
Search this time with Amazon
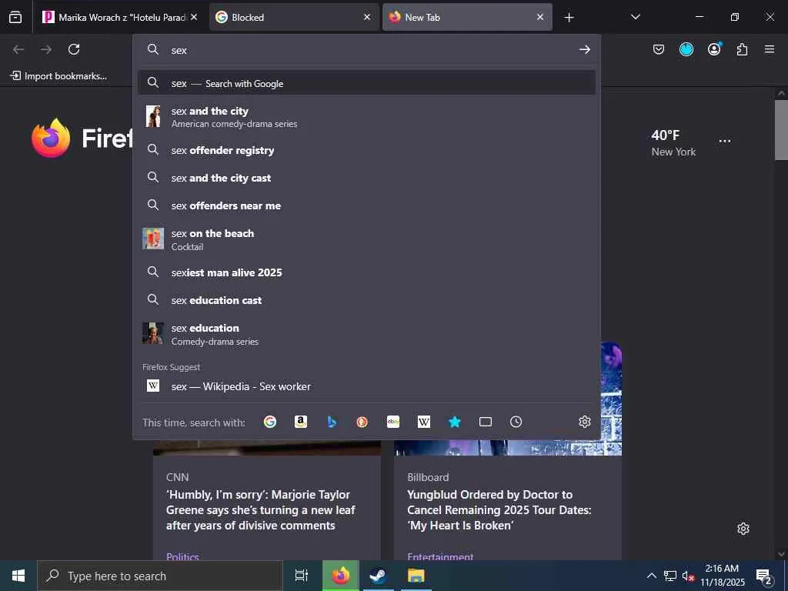click(301, 422)
